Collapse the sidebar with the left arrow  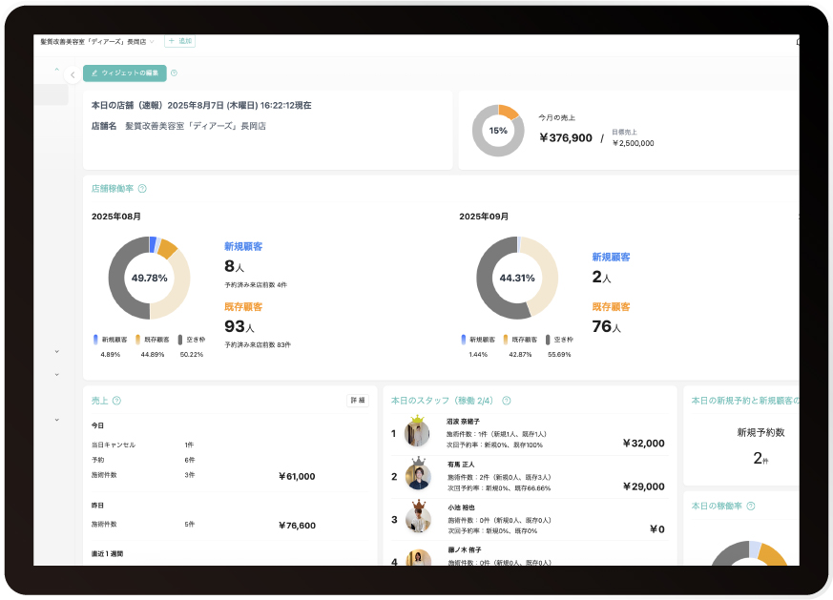tap(73, 74)
